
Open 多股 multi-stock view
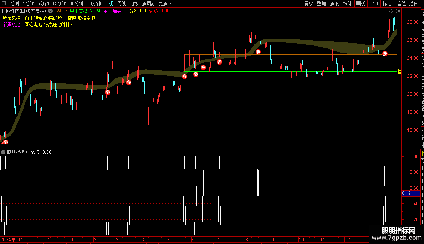coord(334,3)
